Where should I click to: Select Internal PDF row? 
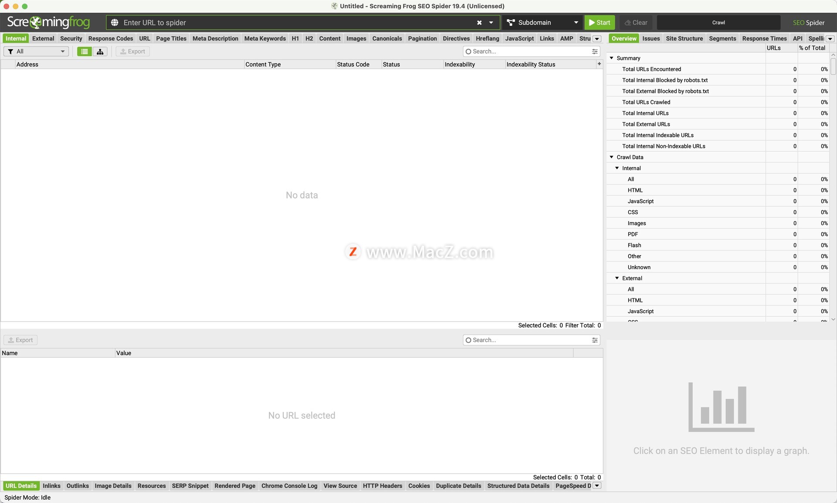pyautogui.click(x=718, y=234)
